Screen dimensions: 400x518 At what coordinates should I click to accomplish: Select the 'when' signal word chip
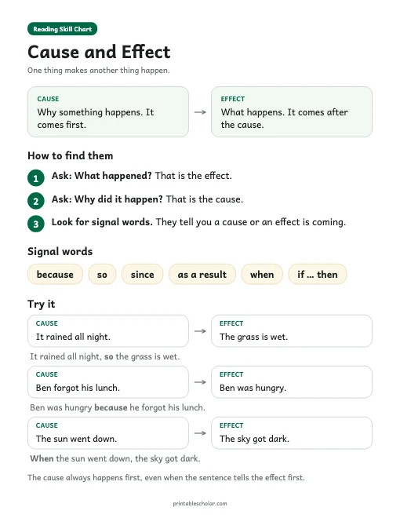(x=262, y=274)
